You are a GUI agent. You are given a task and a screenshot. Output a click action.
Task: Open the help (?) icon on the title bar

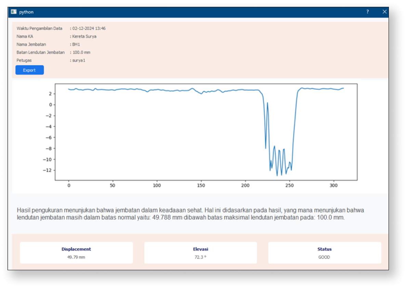click(x=367, y=12)
